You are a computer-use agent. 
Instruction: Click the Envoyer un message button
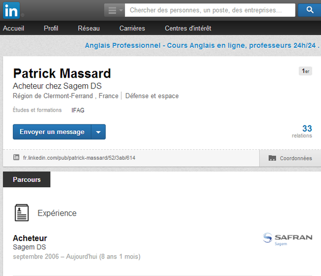(x=52, y=132)
